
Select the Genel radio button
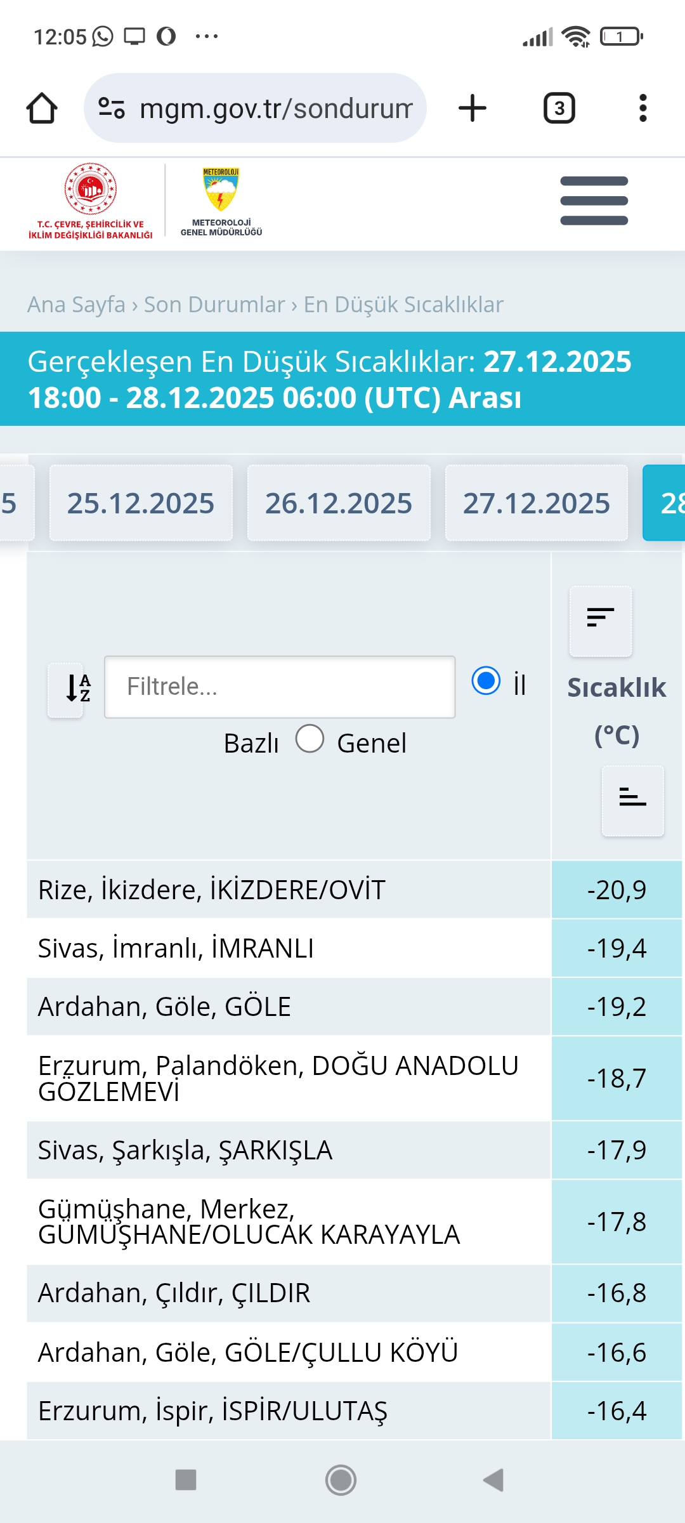point(310,739)
